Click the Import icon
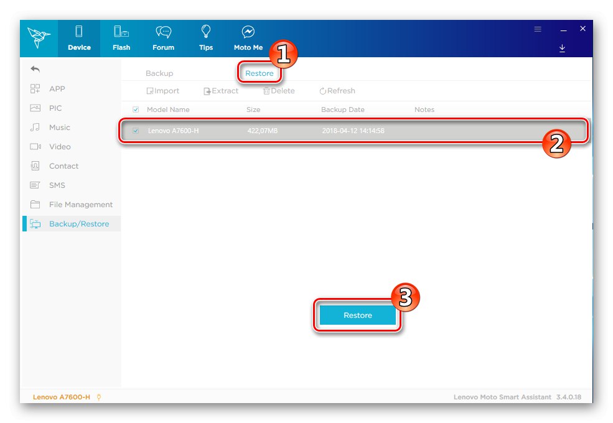This screenshot has height=423, width=613. pyautogui.click(x=150, y=91)
